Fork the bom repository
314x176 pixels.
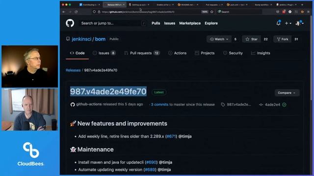[x=283, y=39]
